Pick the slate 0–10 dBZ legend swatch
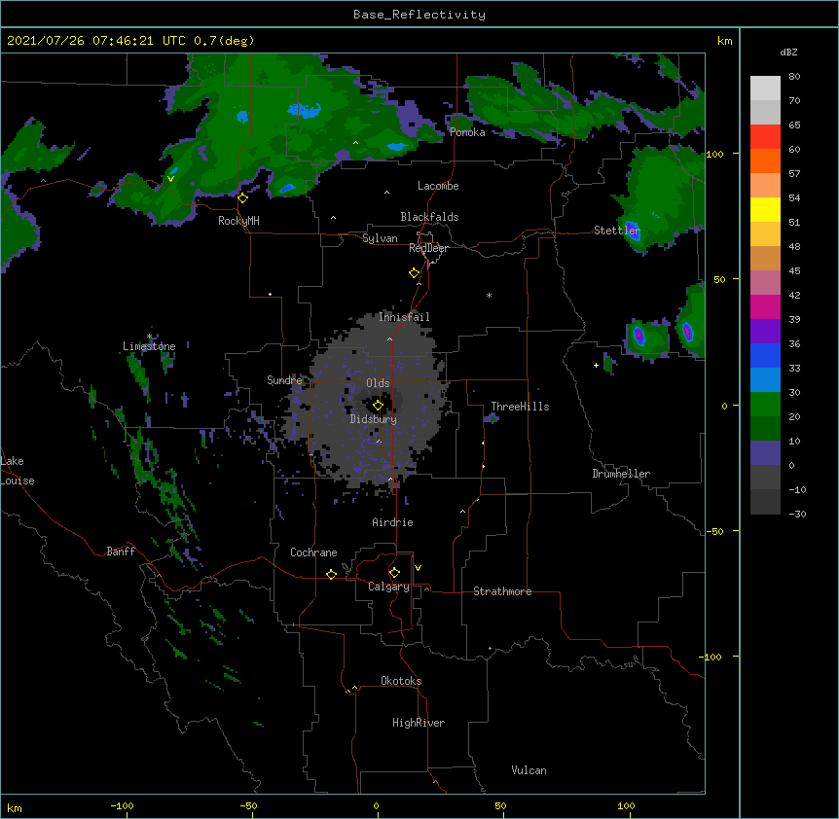Viewport: 839px width, 819px height. (765, 453)
